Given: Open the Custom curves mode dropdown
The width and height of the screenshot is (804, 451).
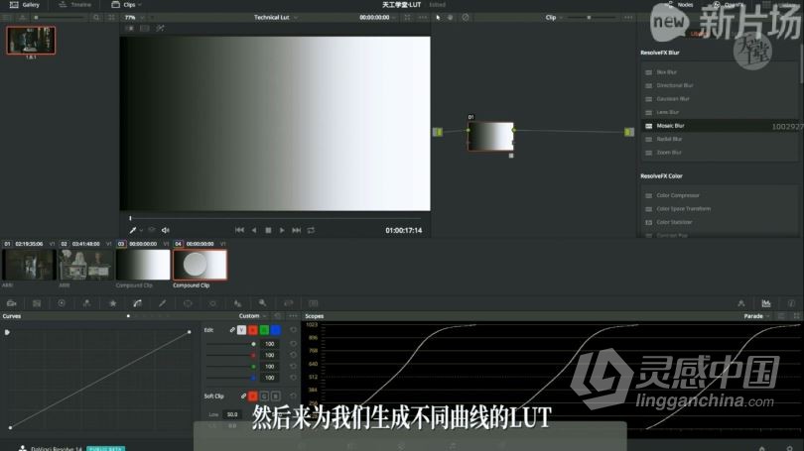Looking at the screenshot, I should (x=252, y=316).
